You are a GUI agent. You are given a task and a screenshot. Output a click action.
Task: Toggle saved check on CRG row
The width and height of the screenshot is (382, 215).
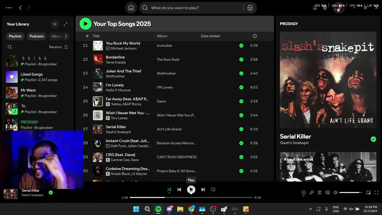[x=241, y=157]
